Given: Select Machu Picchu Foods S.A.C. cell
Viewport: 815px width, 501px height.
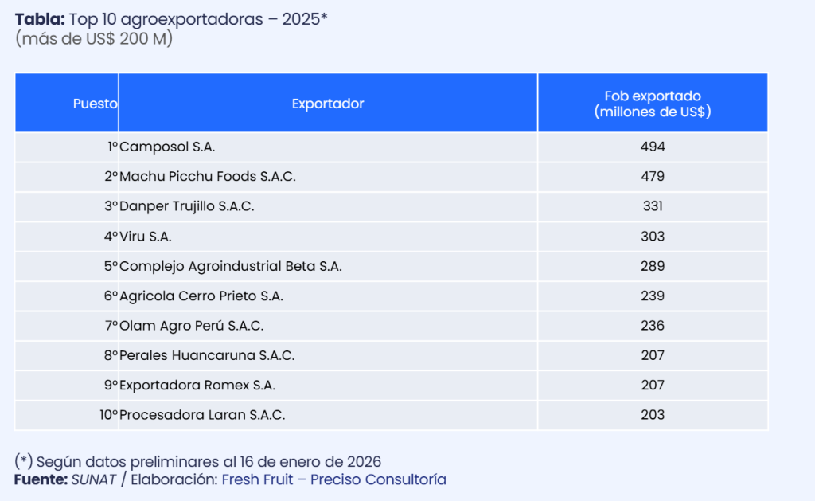Looking at the screenshot, I should pos(207,176).
